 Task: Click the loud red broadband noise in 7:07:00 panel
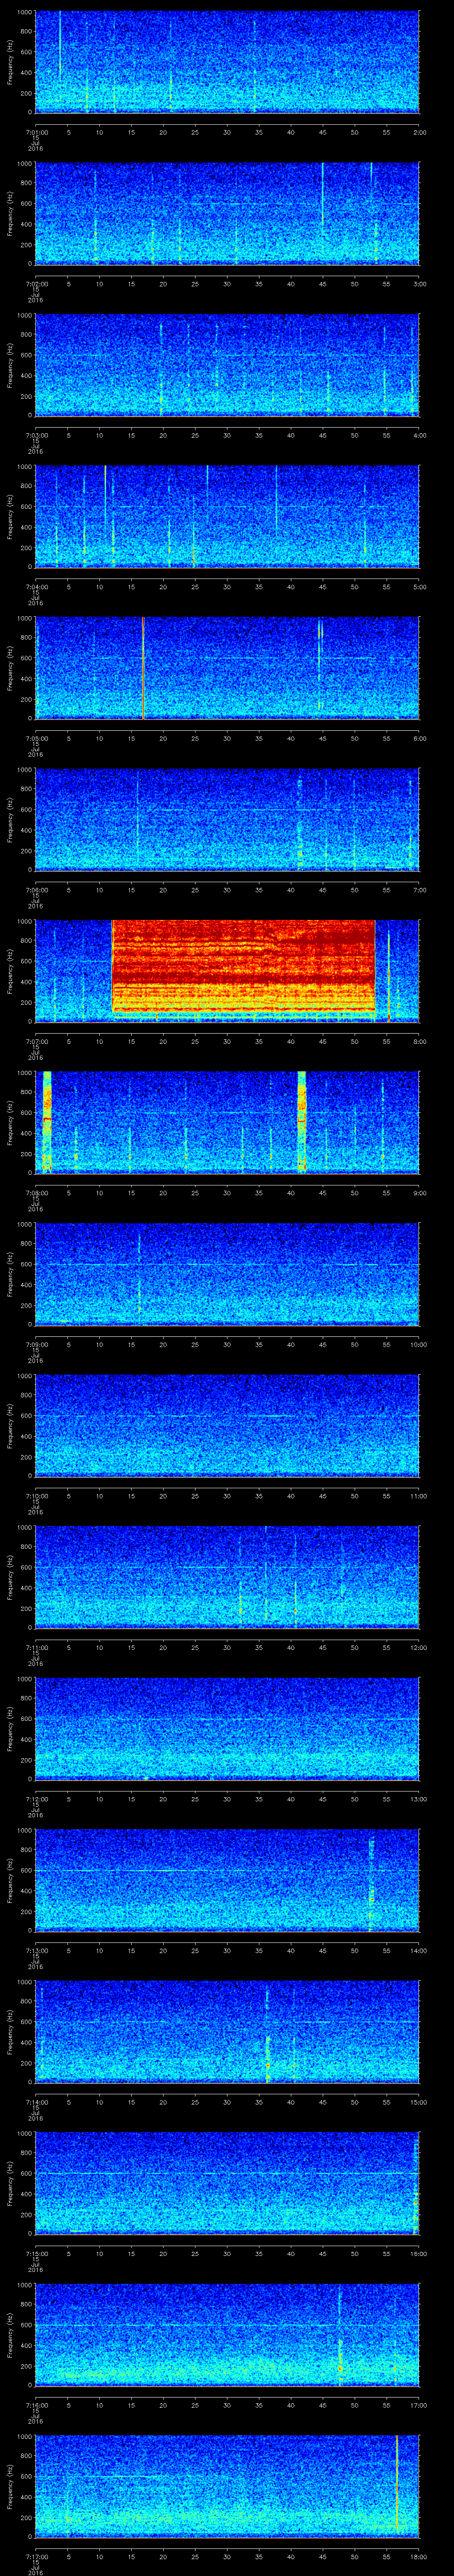tap(243, 966)
